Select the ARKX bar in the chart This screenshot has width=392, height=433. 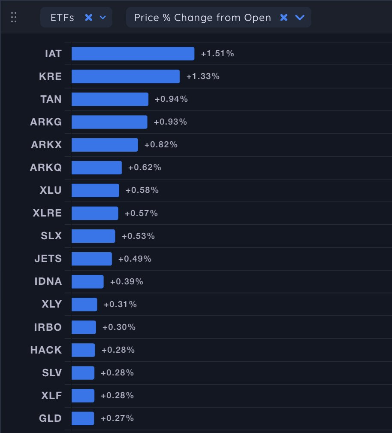coord(104,144)
